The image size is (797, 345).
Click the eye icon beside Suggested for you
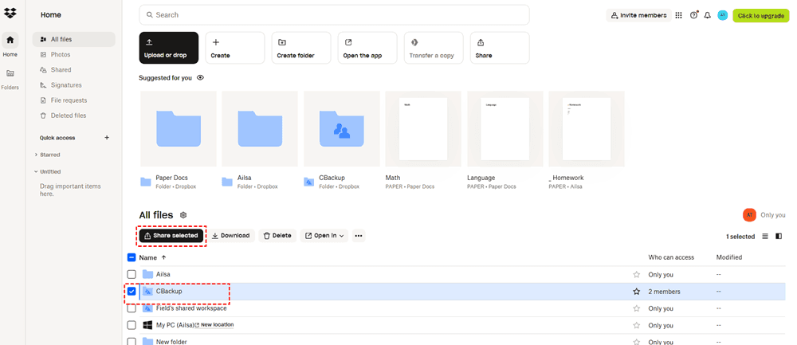click(200, 78)
